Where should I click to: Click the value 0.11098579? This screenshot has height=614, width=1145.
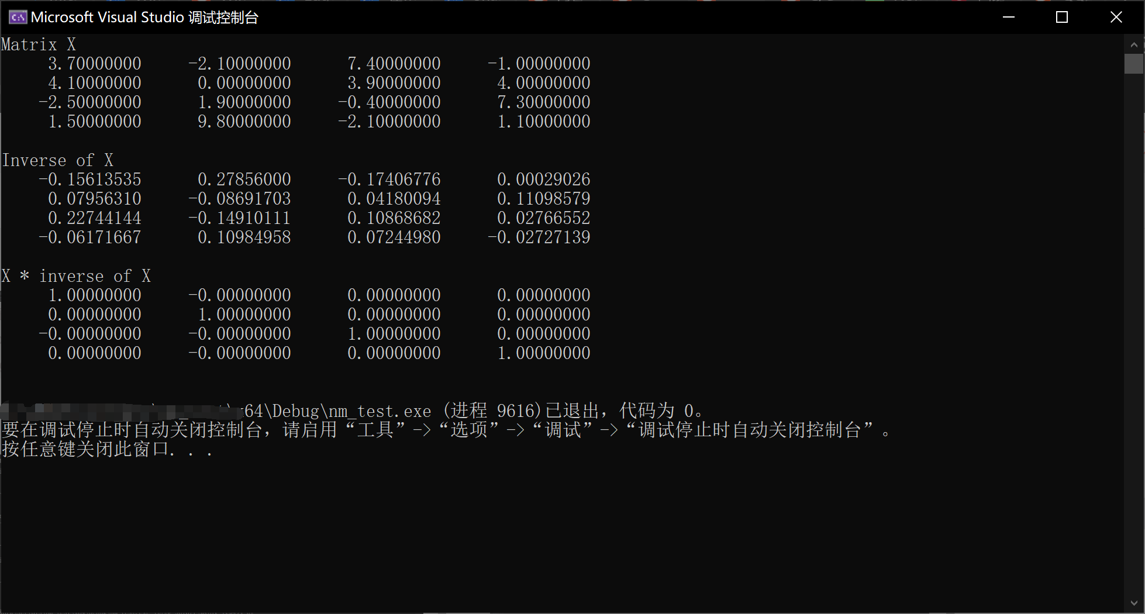coord(544,199)
